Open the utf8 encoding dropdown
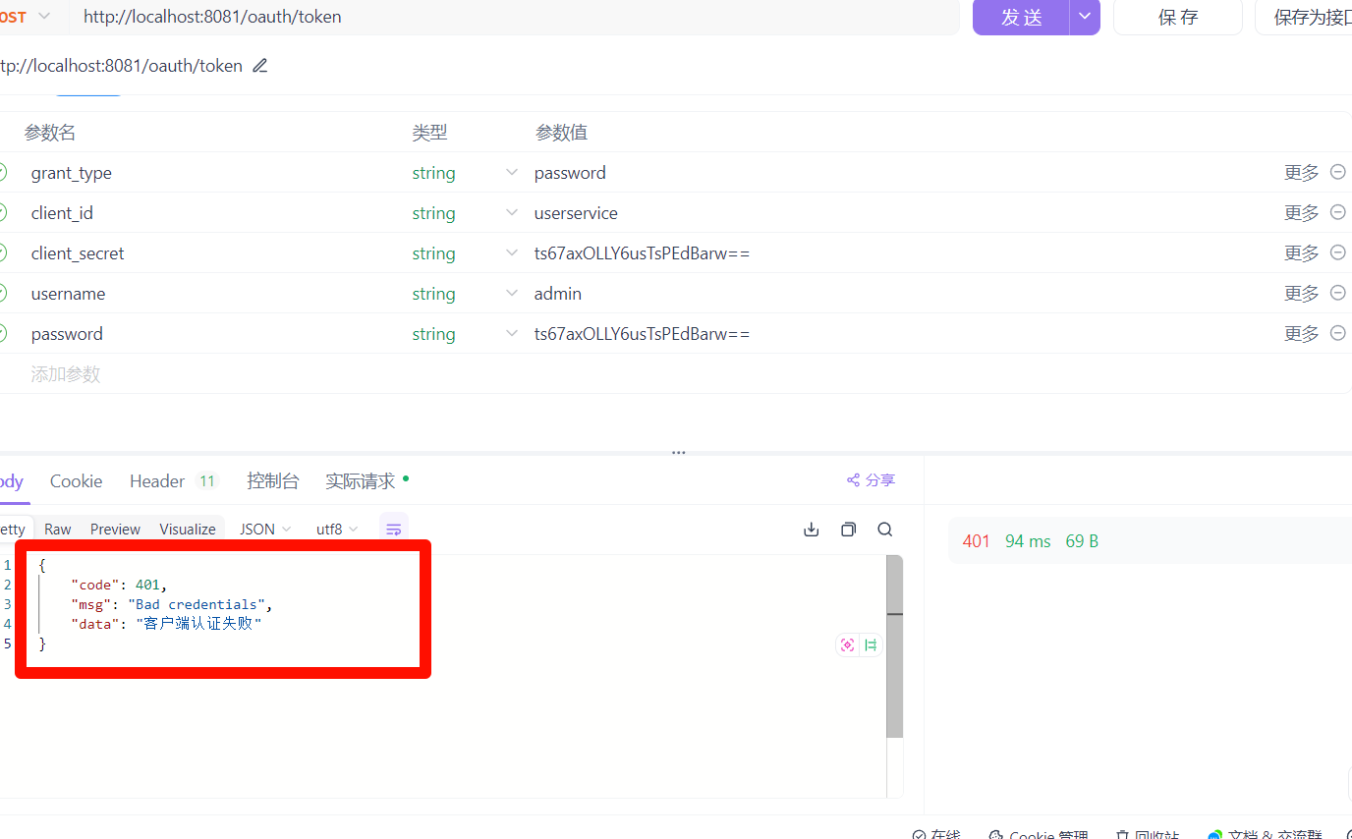 pos(337,530)
